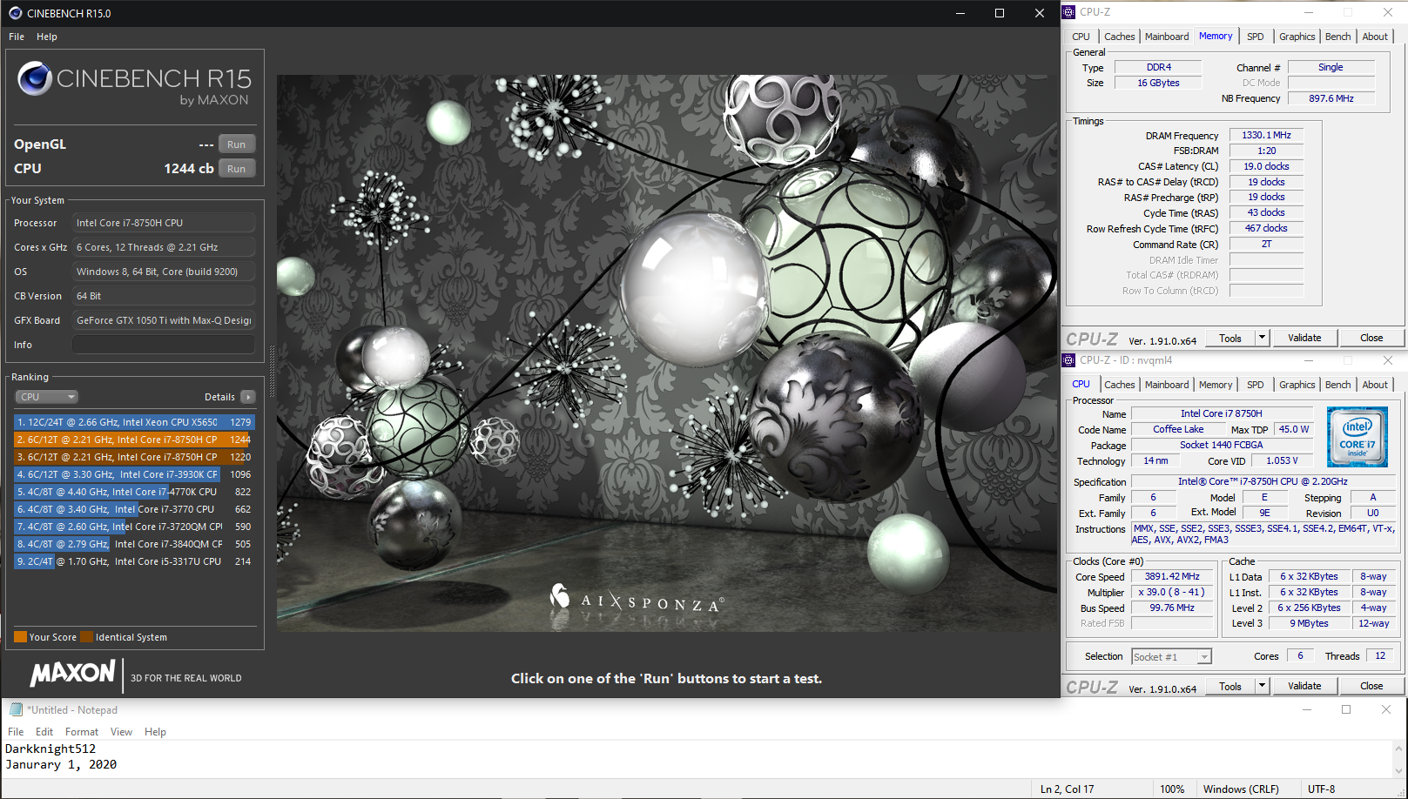Minimize the Notepad window

(1306, 709)
